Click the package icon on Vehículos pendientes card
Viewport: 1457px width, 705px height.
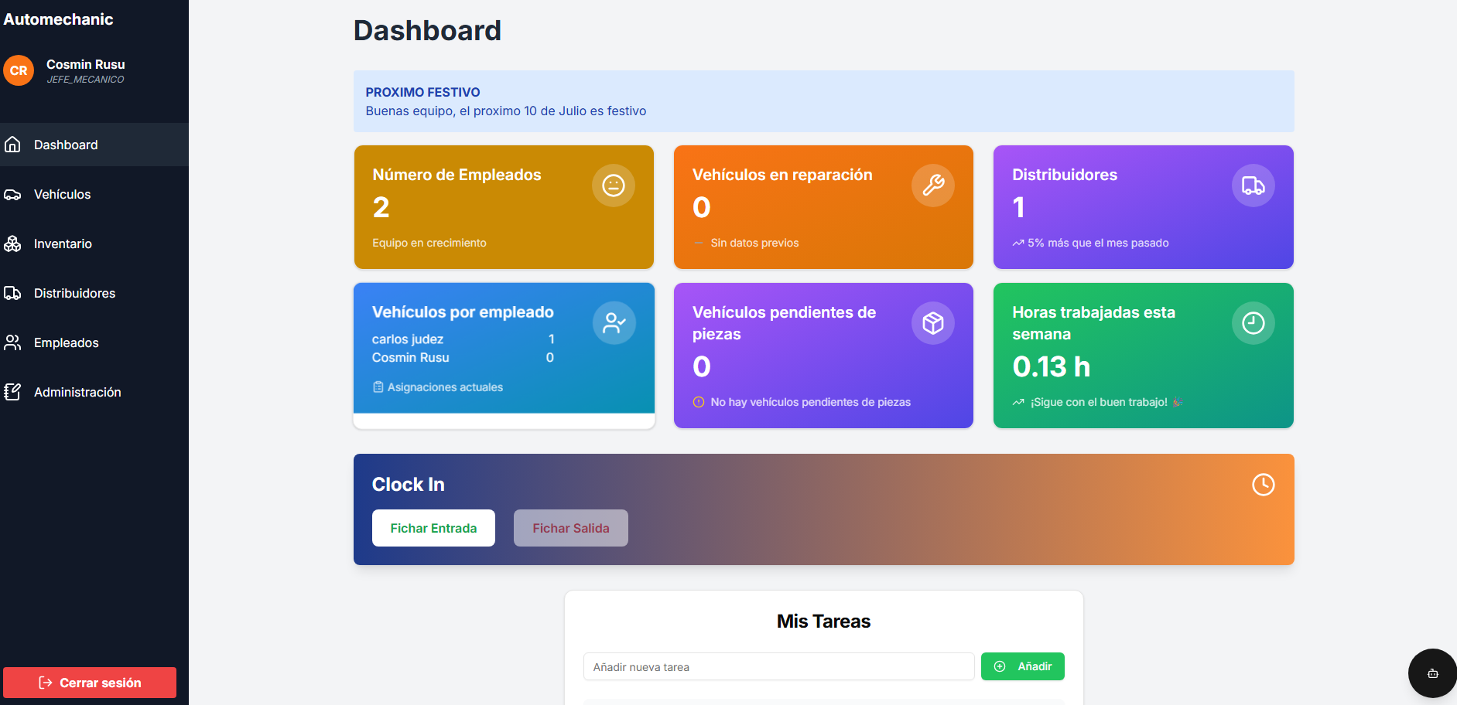click(933, 323)
